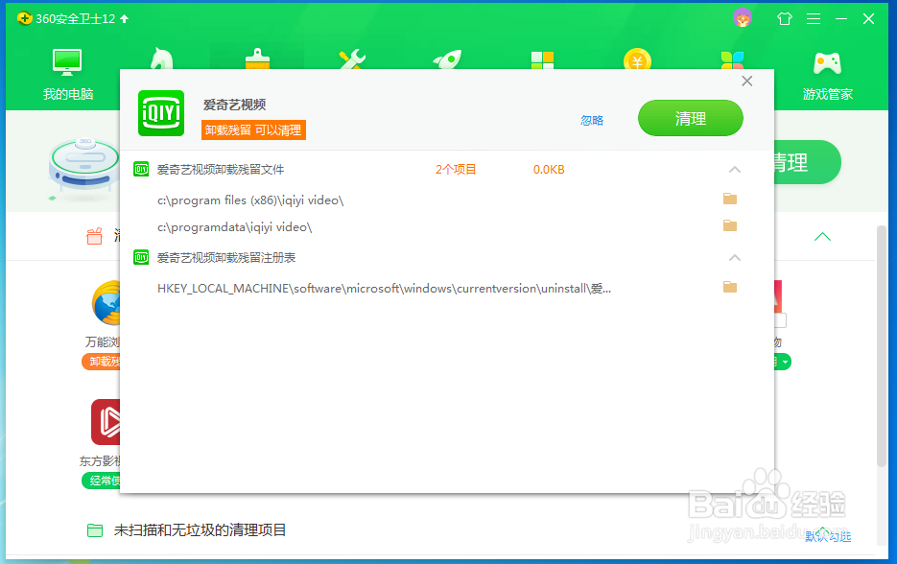
Task: Collapse the 爱奇艺视频卸载残留文件 section
Action: tap(735, 170)
